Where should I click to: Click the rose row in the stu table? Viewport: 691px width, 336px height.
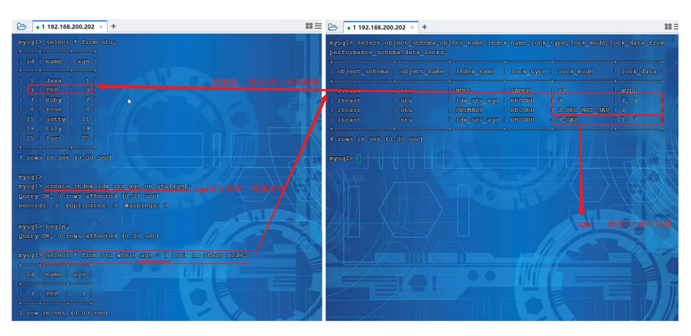57,110
